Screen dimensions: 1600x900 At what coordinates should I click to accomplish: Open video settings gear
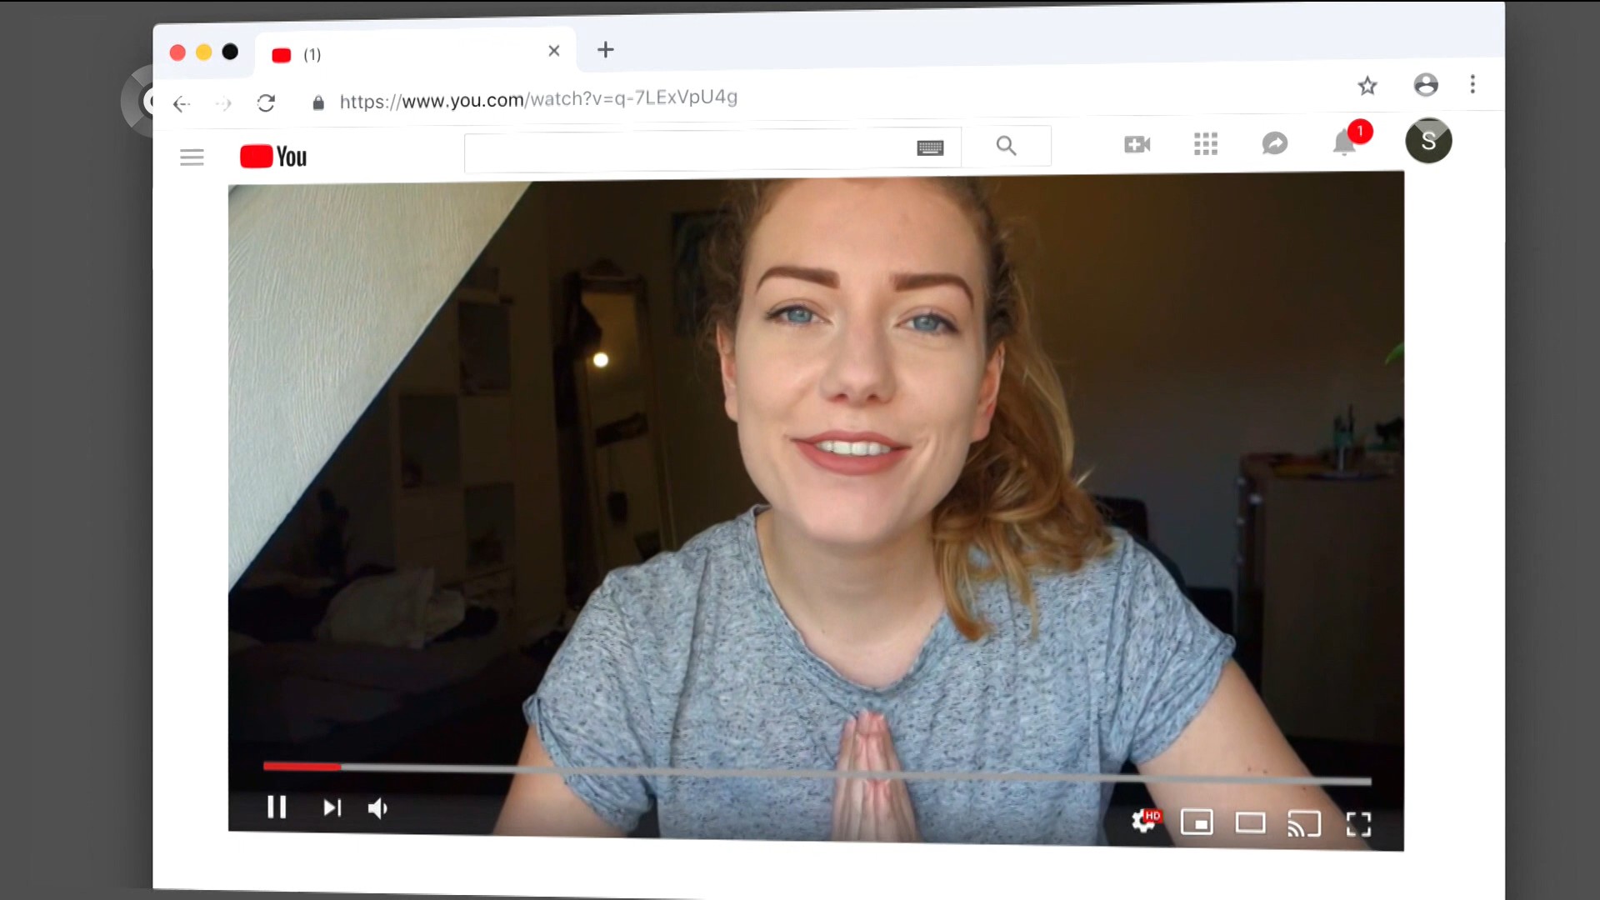pos(1143,822)
